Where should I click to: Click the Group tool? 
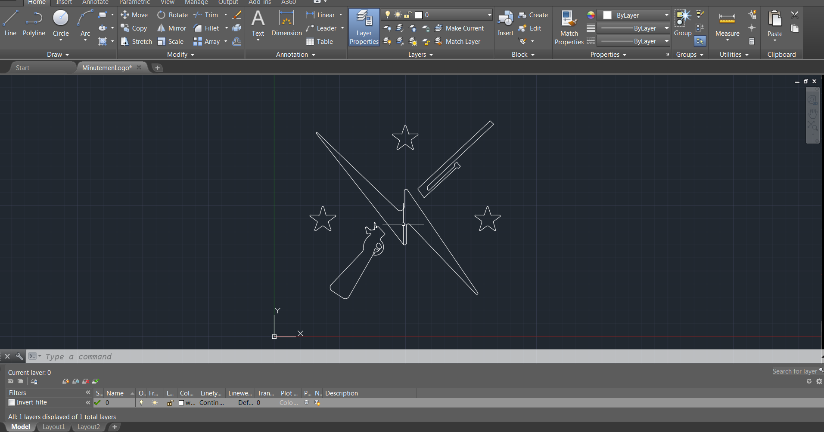pyautogui.click(x=683, y=24)
